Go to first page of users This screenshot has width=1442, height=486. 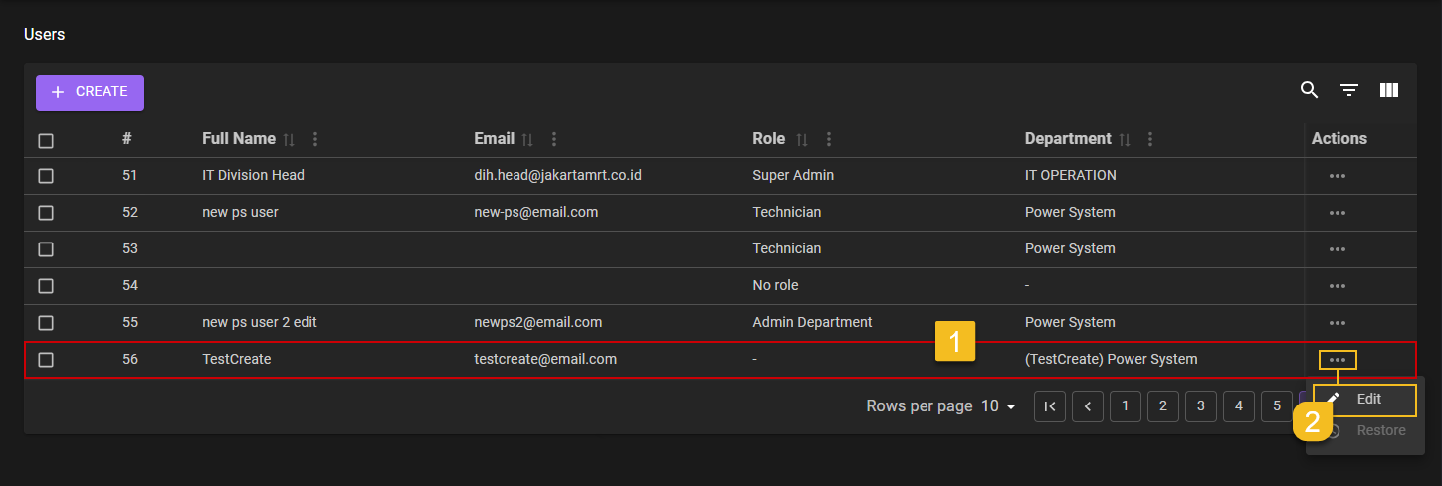(1050, 406)
